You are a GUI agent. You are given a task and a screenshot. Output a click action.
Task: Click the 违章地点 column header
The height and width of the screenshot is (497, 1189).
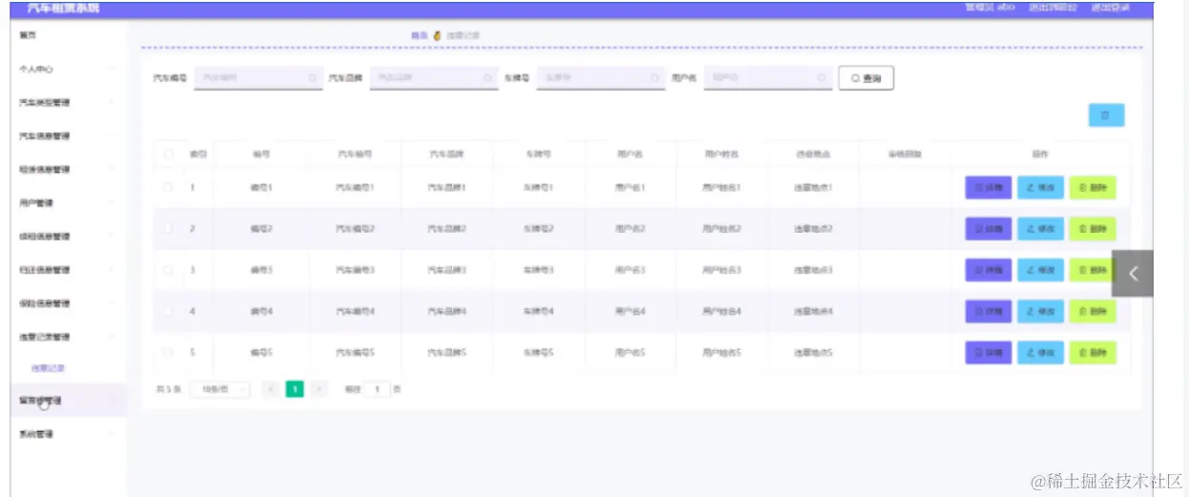click(x=813, y=154)
